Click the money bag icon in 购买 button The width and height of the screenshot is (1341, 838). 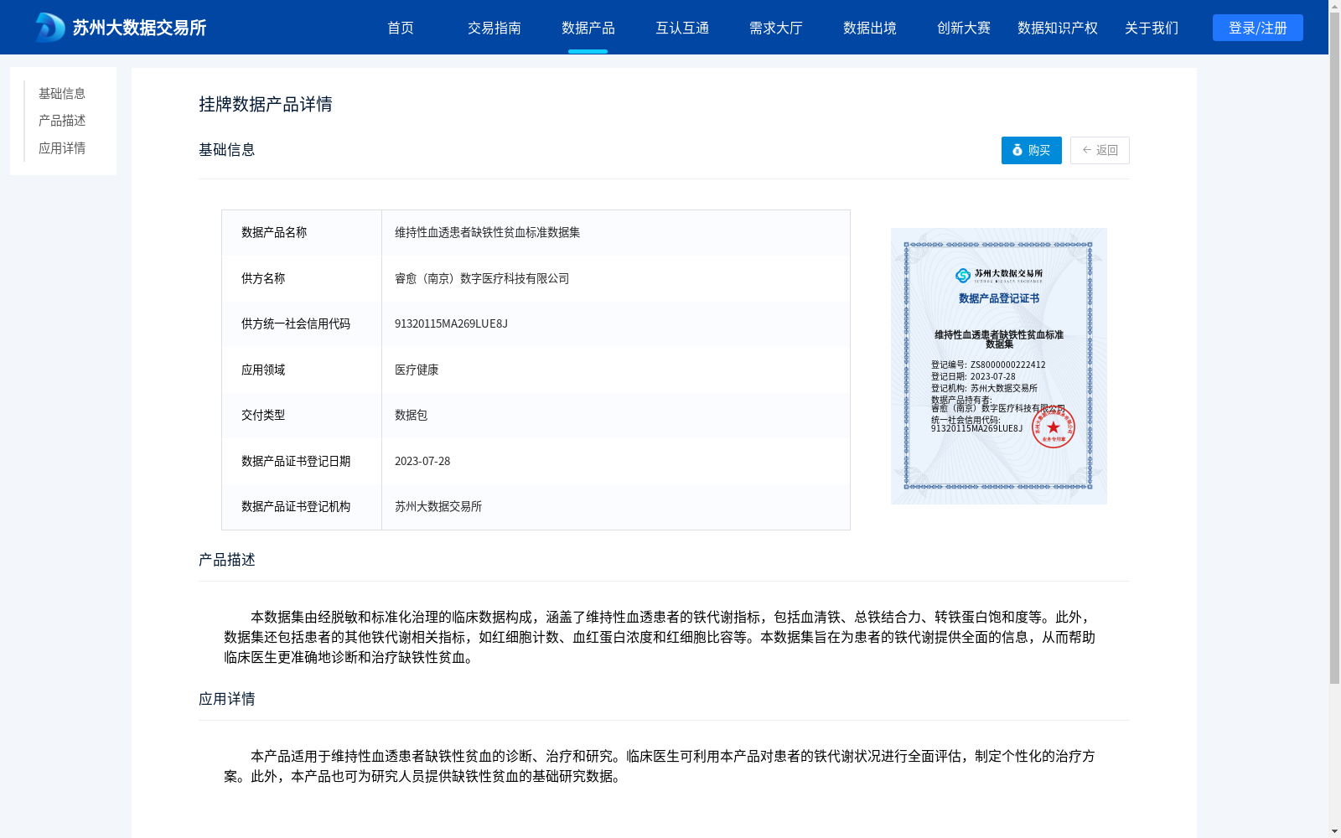pyautogui.click(x=1017, y=150)
